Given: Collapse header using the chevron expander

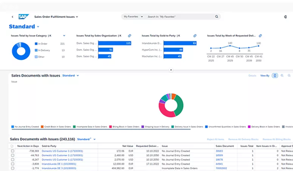Looking at the screenshot, I should point(171,70).
